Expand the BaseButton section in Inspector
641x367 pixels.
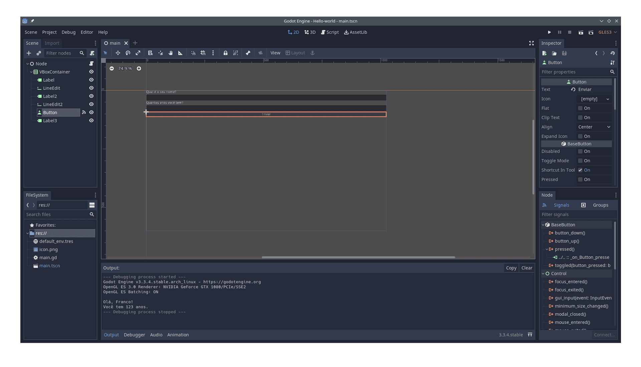pos(577,144)
